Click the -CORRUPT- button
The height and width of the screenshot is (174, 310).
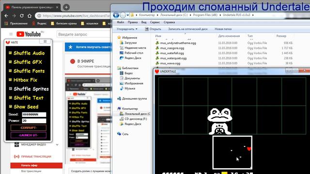click(29, 128)
